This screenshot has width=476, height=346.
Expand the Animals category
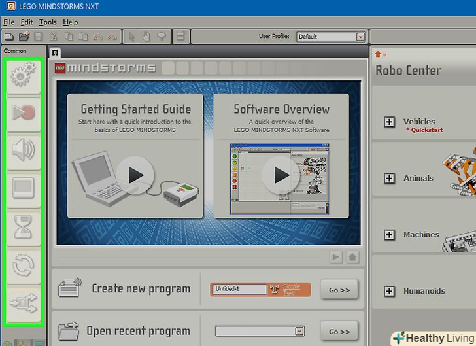(x=389, y=179)
